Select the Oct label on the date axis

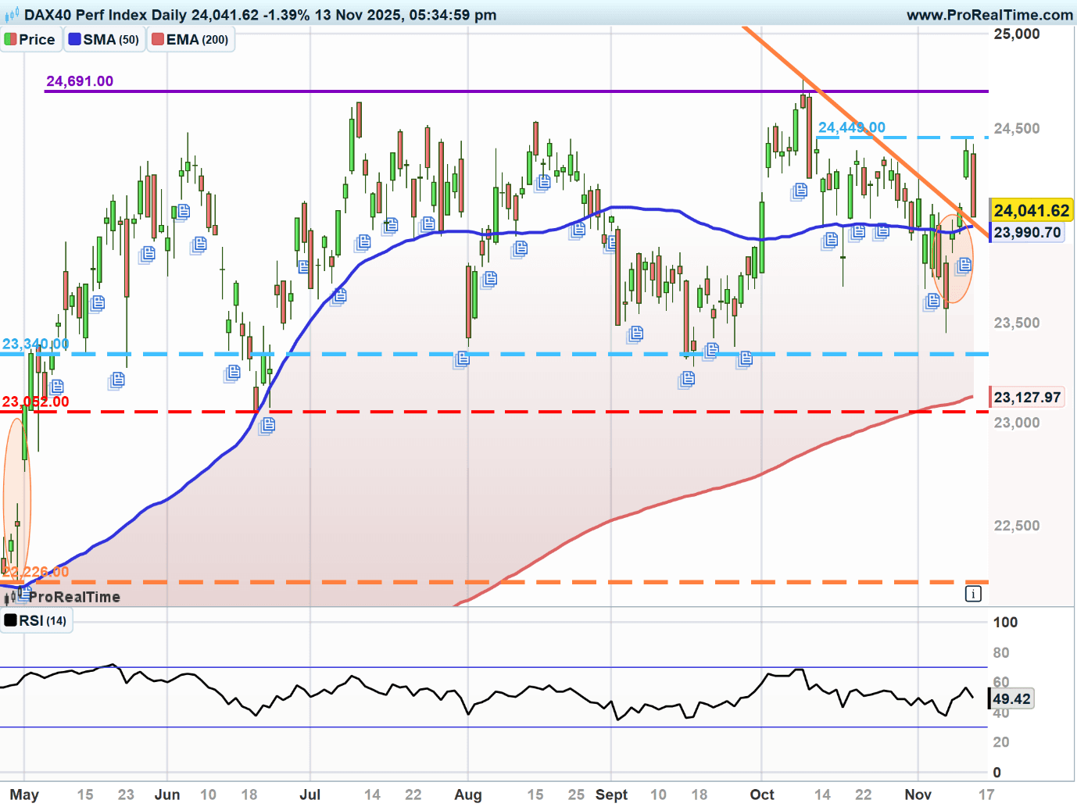[762, 795]
